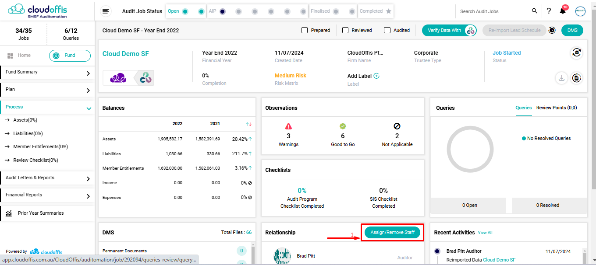Click the Add Label plus icon
The image size is (596, 265).
pos(376,76)
